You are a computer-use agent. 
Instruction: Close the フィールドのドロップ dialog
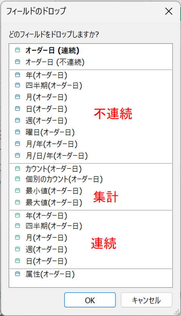coord(169,11)
